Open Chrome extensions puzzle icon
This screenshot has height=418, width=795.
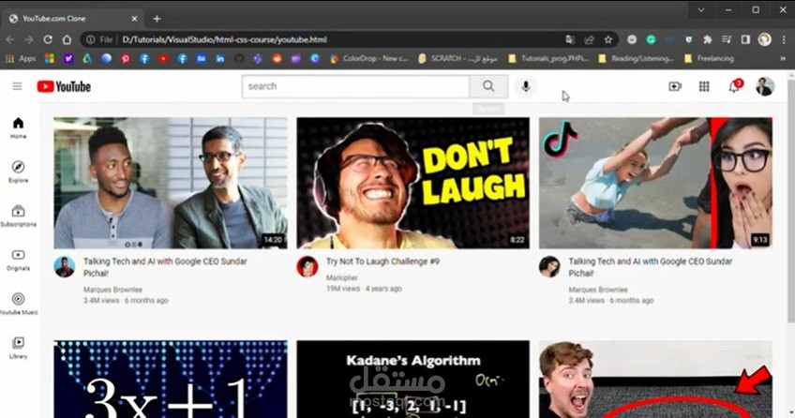click(x=707, y=39)
